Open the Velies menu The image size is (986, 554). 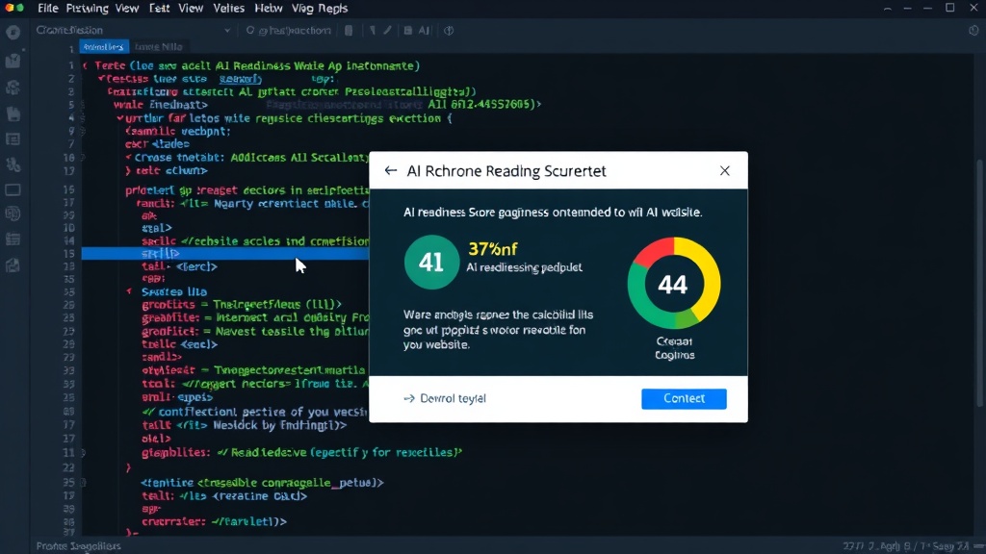click(228, 8)
